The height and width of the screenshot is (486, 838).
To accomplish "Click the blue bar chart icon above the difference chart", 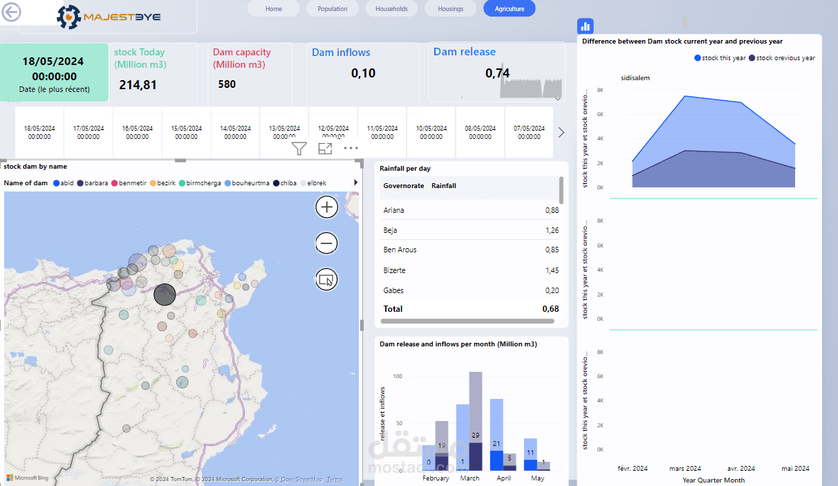I will 585,26.
